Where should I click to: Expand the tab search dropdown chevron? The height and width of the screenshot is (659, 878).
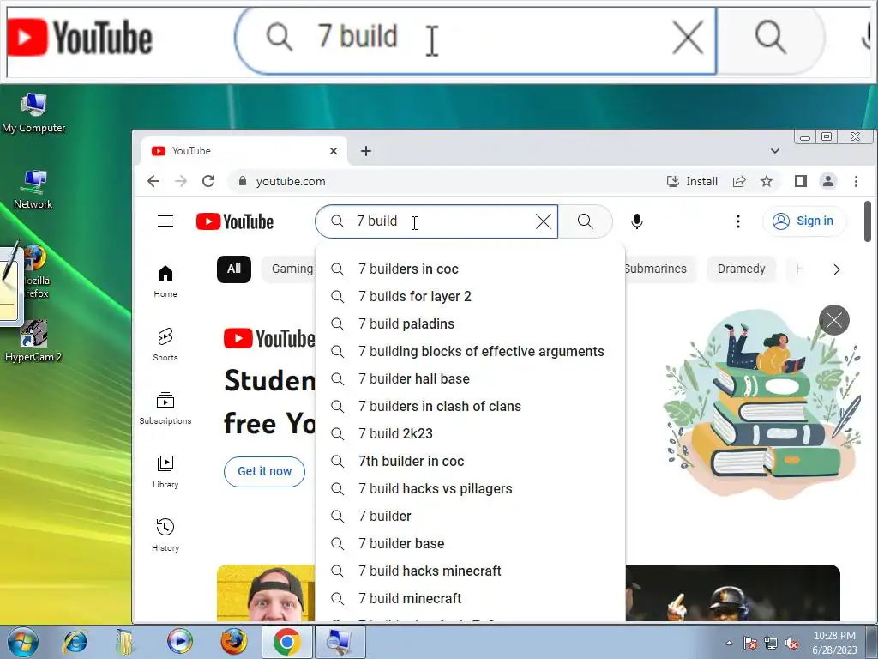pyautogui.click(x=775, y=151)
